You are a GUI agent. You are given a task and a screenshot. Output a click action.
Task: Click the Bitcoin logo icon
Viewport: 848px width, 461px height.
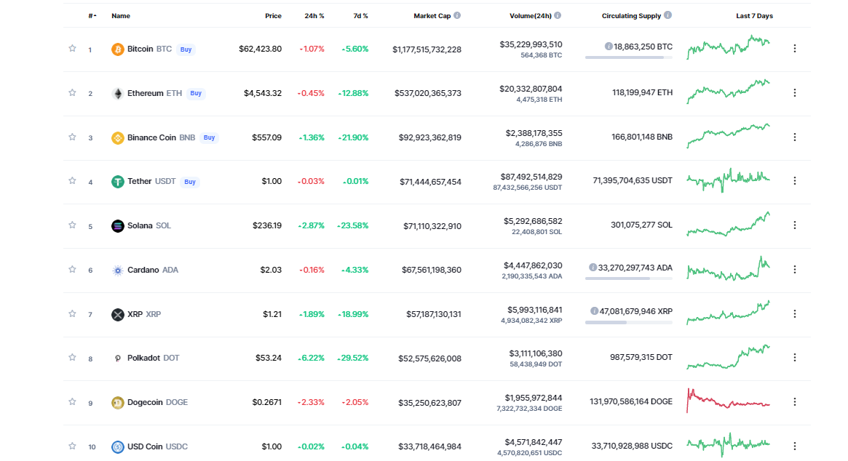117,49
